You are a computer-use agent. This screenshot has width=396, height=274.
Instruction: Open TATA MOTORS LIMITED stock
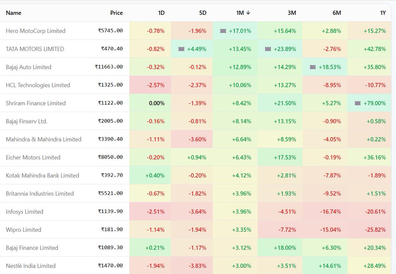pos(35,49)
